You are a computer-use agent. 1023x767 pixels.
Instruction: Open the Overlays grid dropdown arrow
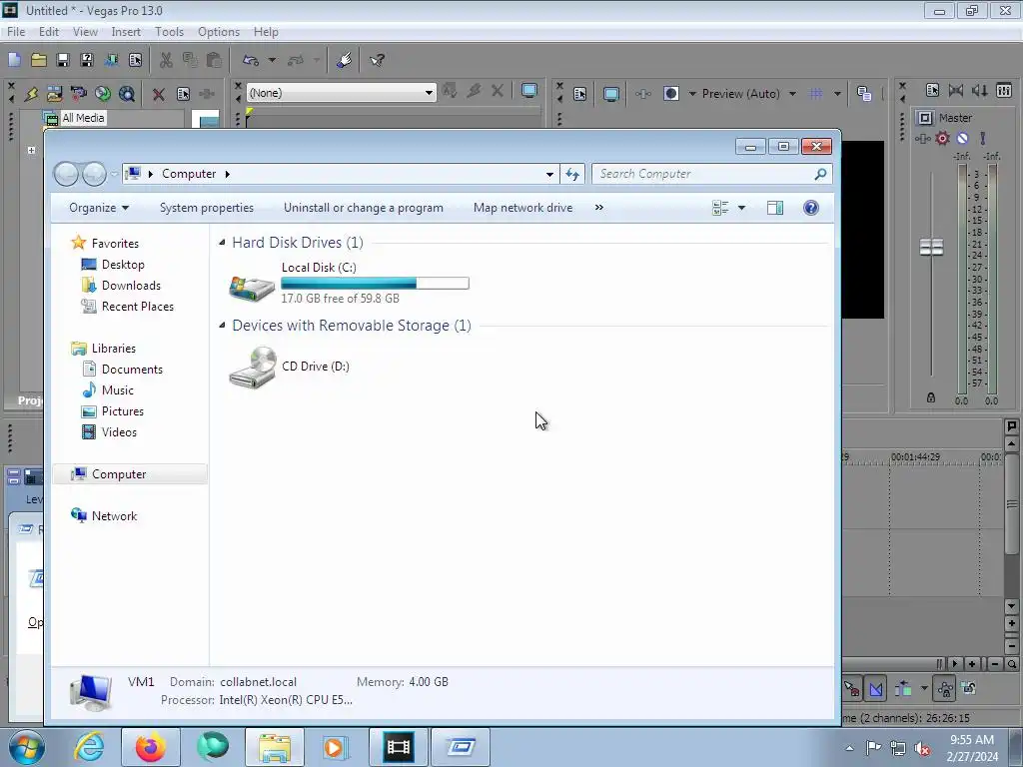pos(837,94)
